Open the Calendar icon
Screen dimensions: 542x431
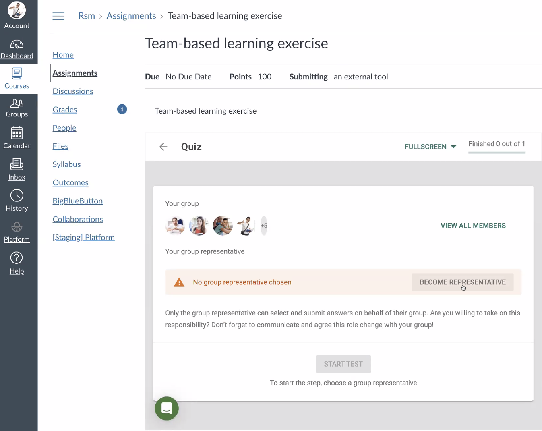point(17,133)
